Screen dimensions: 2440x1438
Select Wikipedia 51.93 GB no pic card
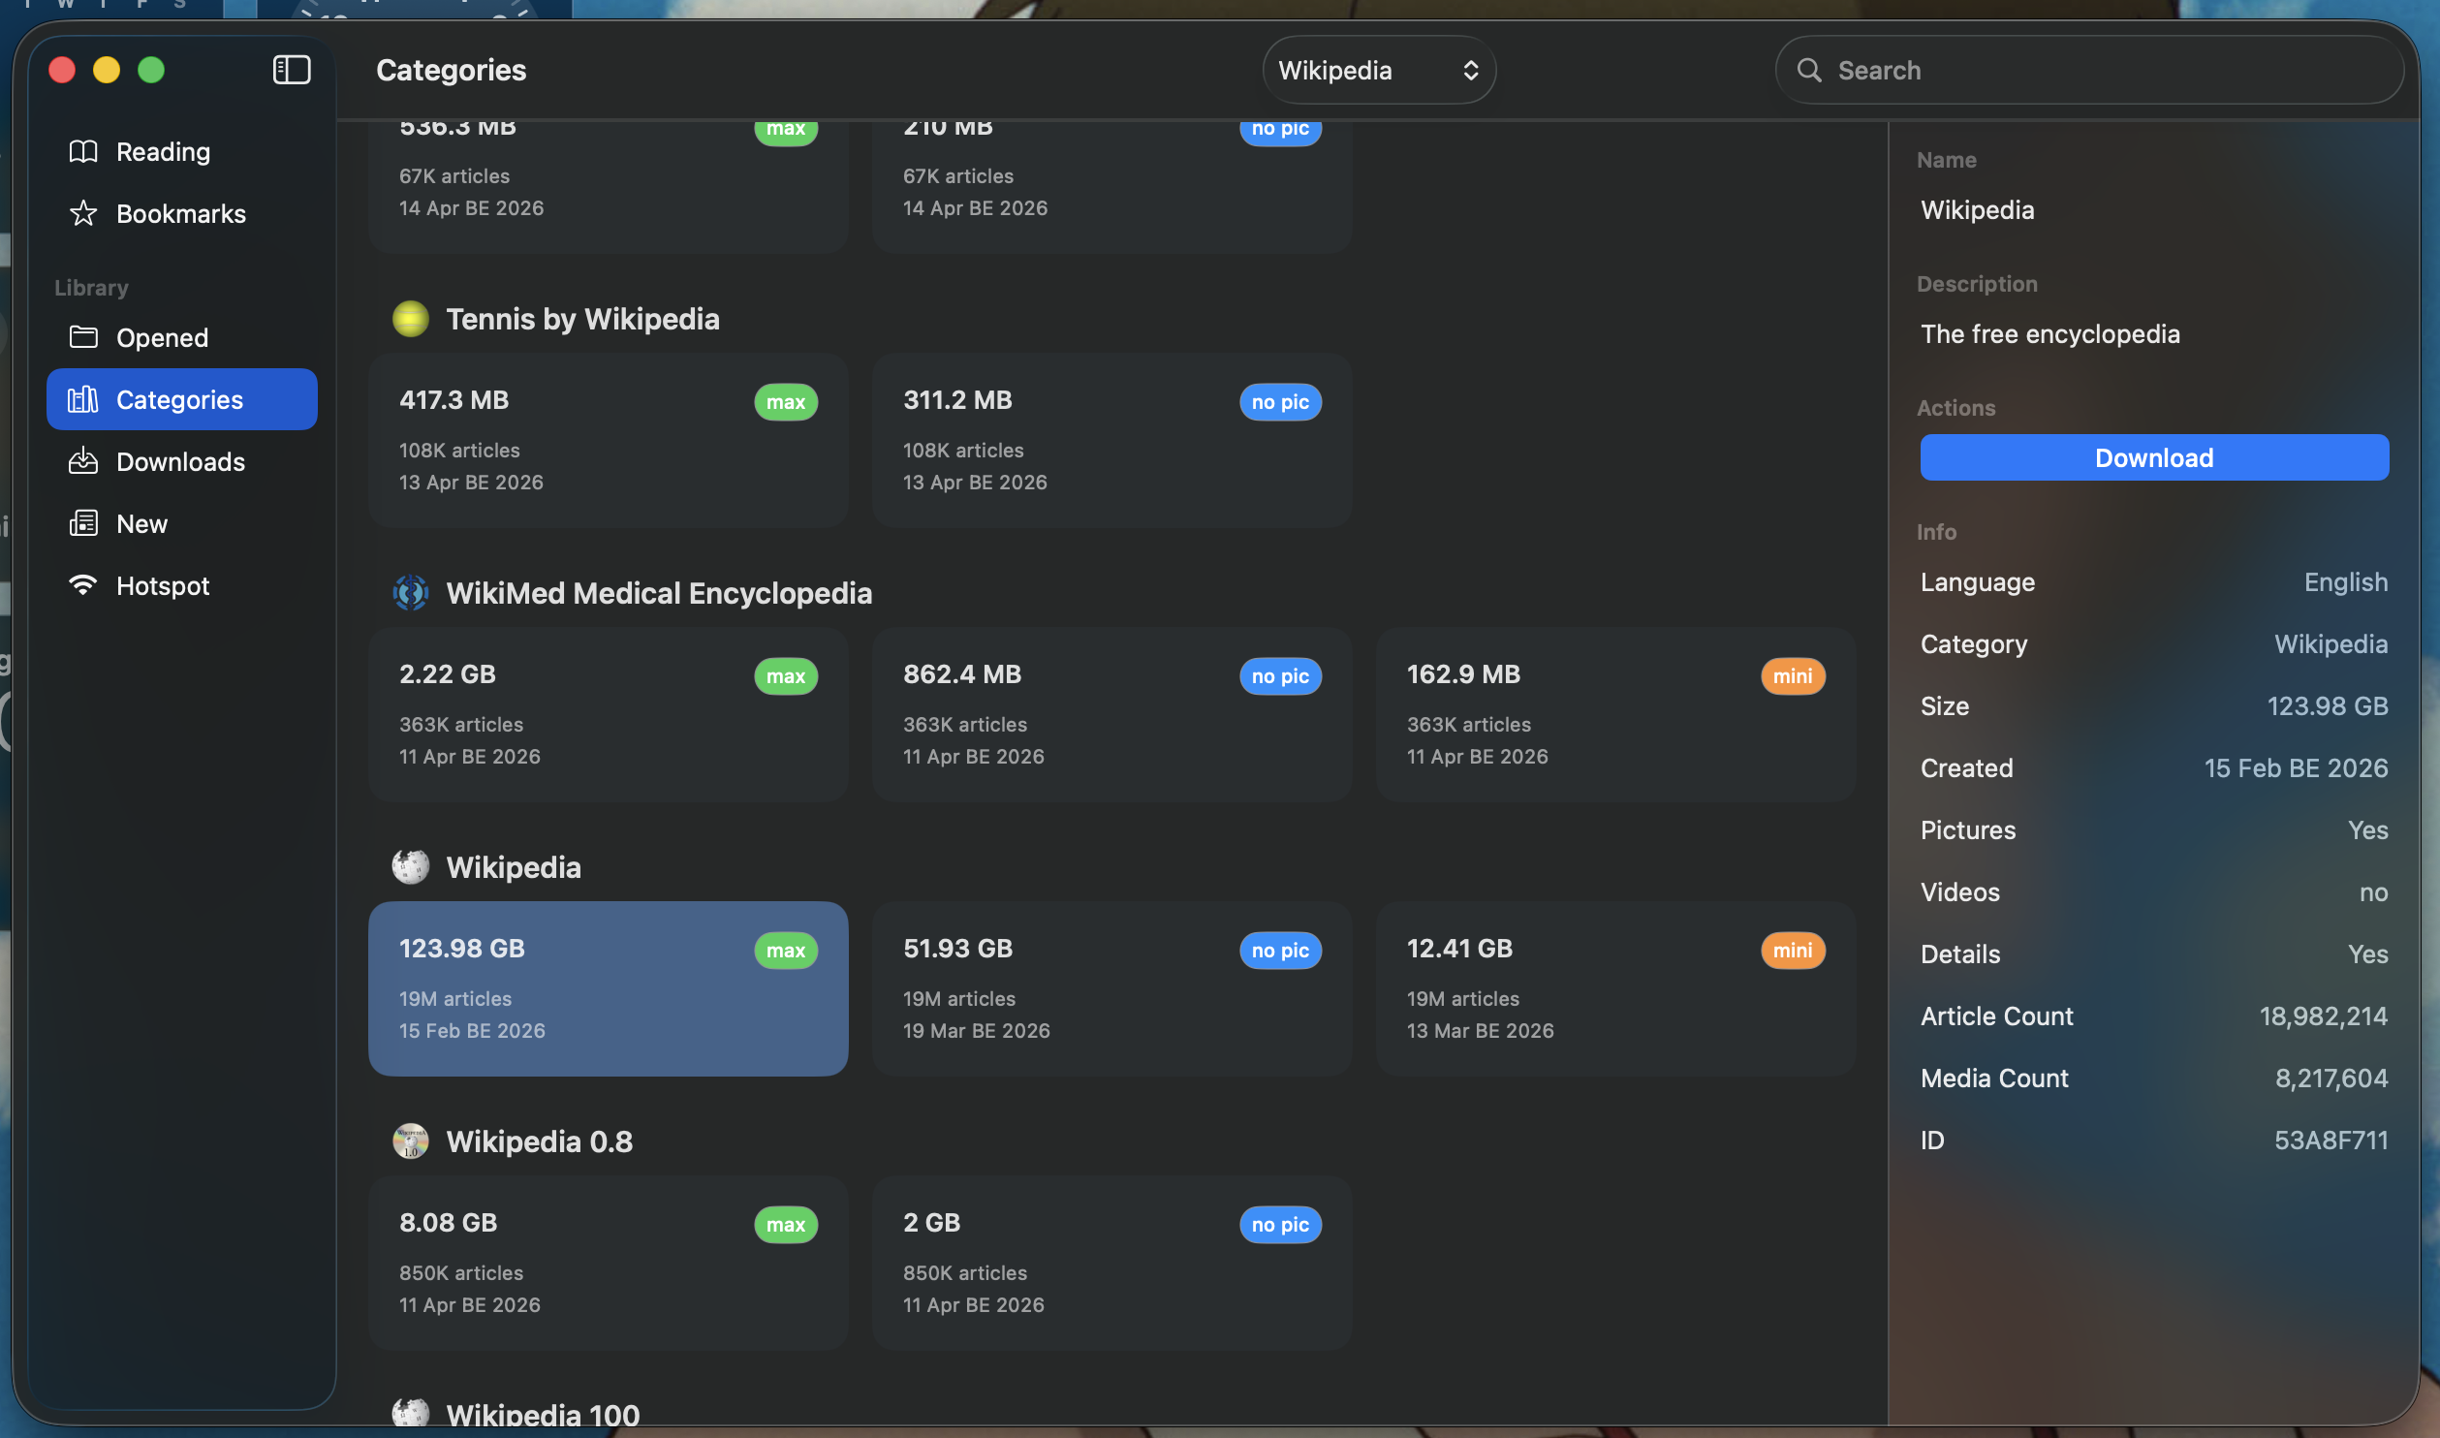point(1111,989)
